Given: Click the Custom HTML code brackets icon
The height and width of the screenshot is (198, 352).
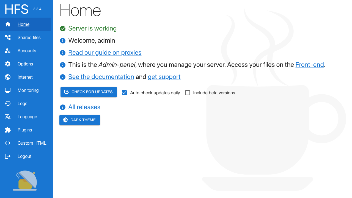Looking at the screenshot, I should (x=8, y=143).
